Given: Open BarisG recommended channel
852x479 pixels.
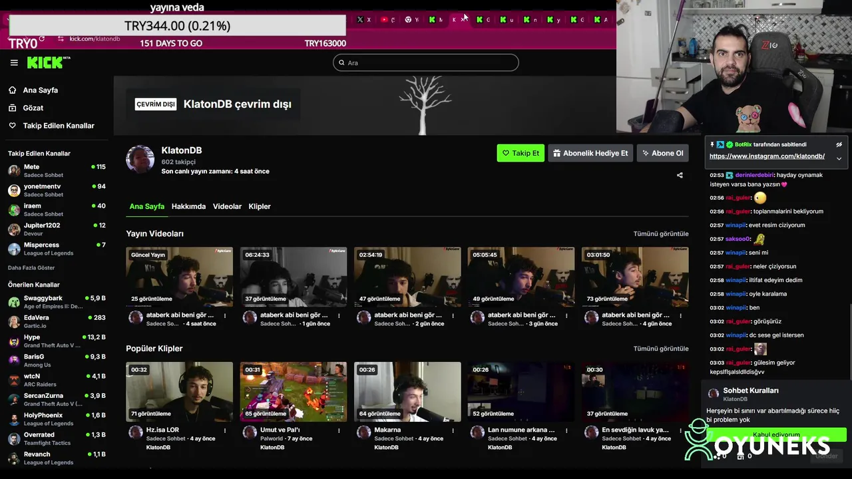Looking at the screenshot, I should tap(56, 361).
